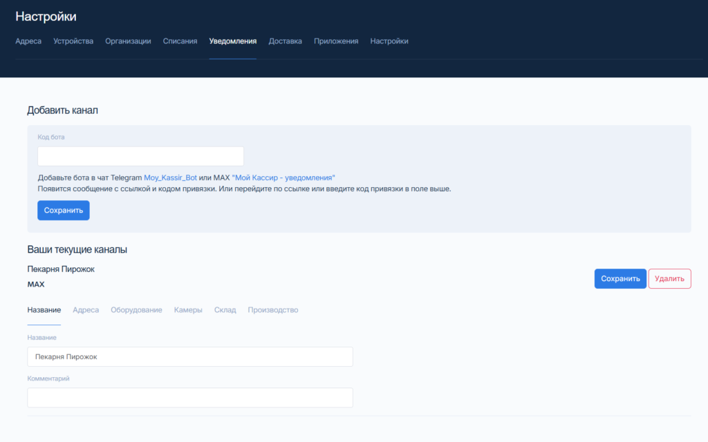Click the Настройки tab after Приложения
The height and width of the screenshot is (442, 708).
[389, 41]
